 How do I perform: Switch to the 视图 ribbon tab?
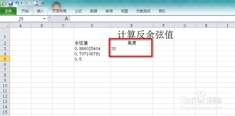124,11
